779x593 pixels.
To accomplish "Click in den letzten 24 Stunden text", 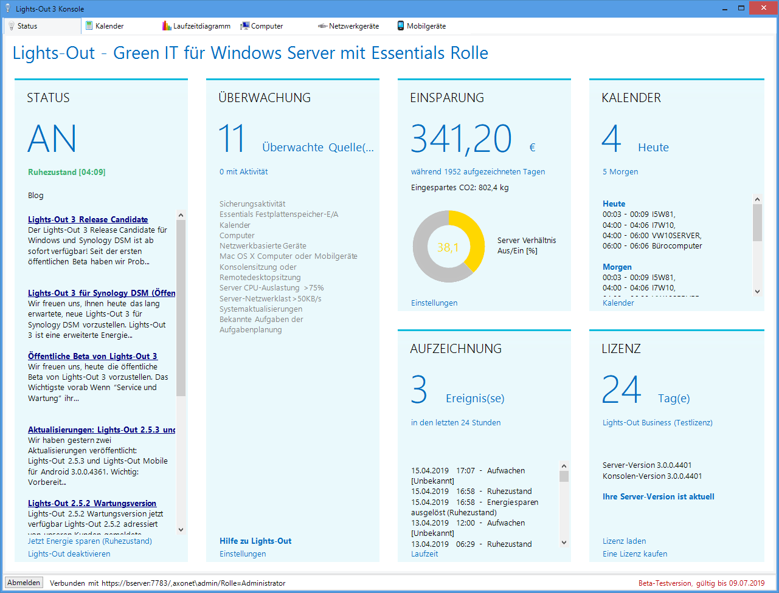I will [456, 423].
